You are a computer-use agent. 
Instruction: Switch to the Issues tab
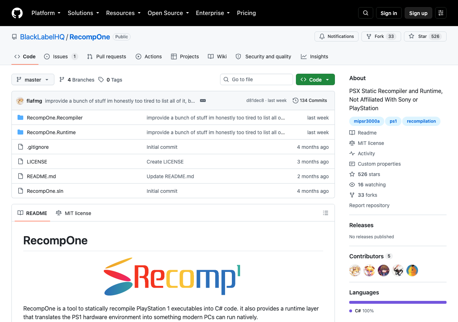pyautogui.click(x=61, y=57)
